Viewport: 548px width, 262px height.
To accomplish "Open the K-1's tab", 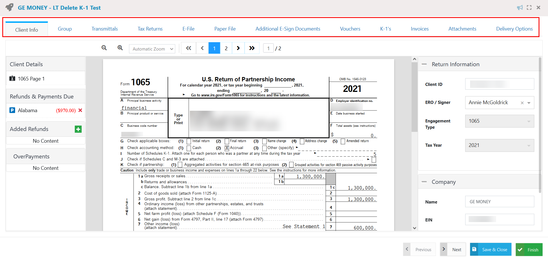I will tap(385, 29).
